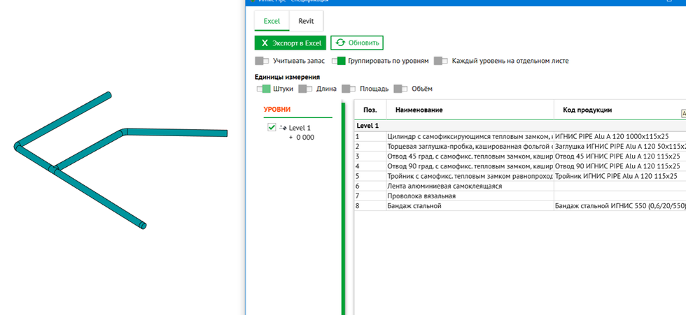
Task: Click the УРОВНИ panel heading
Action: point(277,110)
